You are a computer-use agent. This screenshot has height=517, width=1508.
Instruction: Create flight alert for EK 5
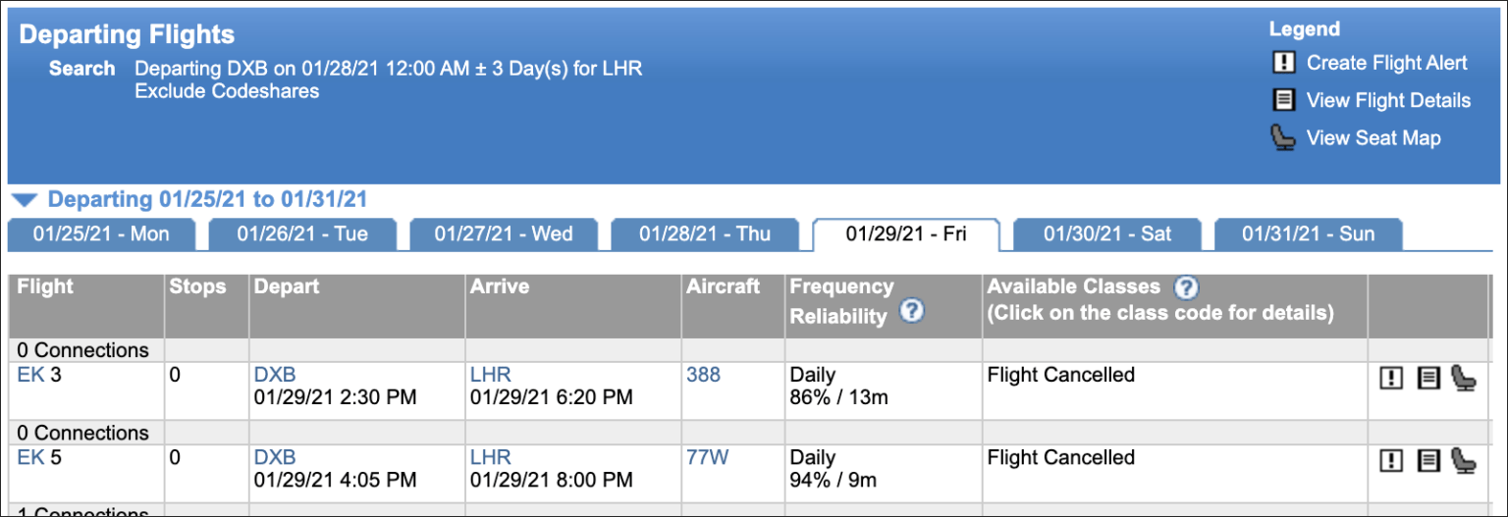(x=1390, y=461)
